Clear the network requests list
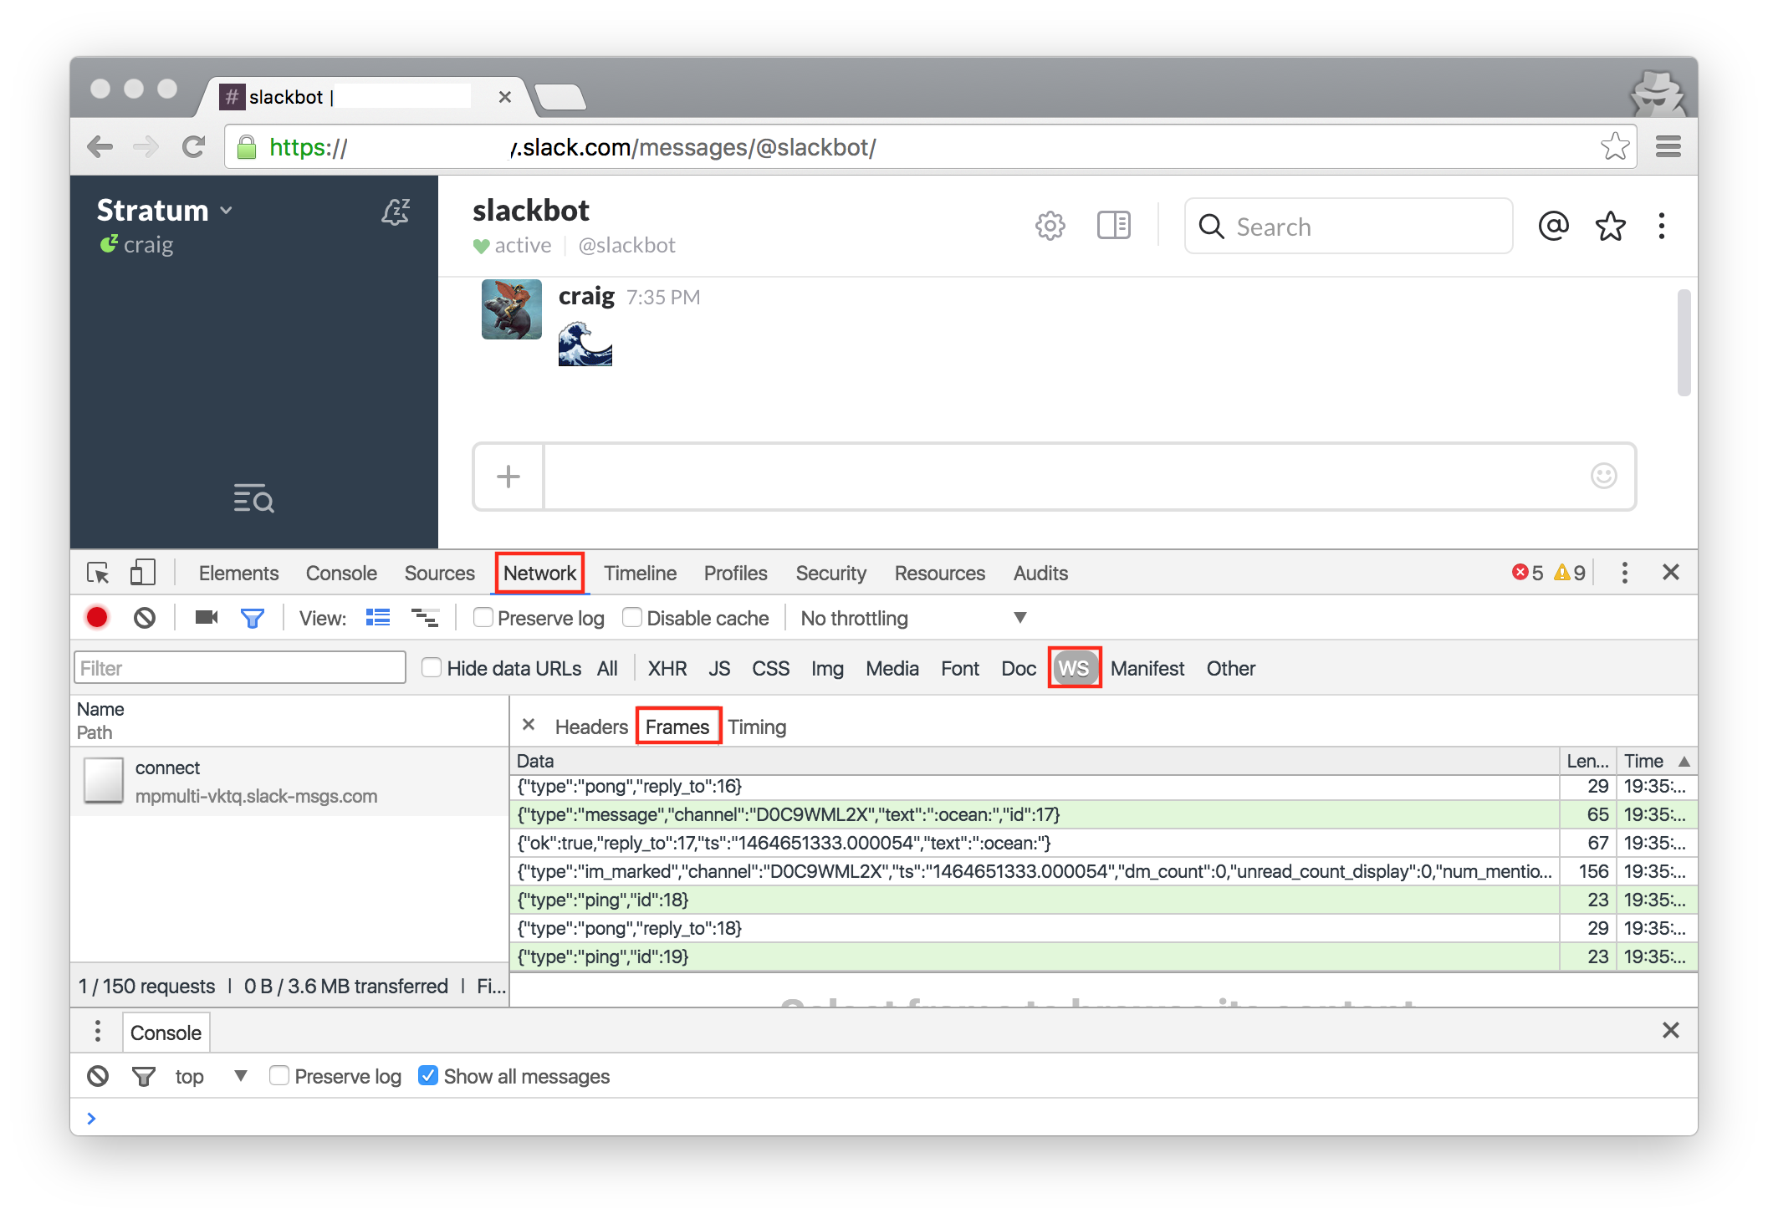Image resolution: width=1768 pixels, height=1219 pixels. coord(146,617)
